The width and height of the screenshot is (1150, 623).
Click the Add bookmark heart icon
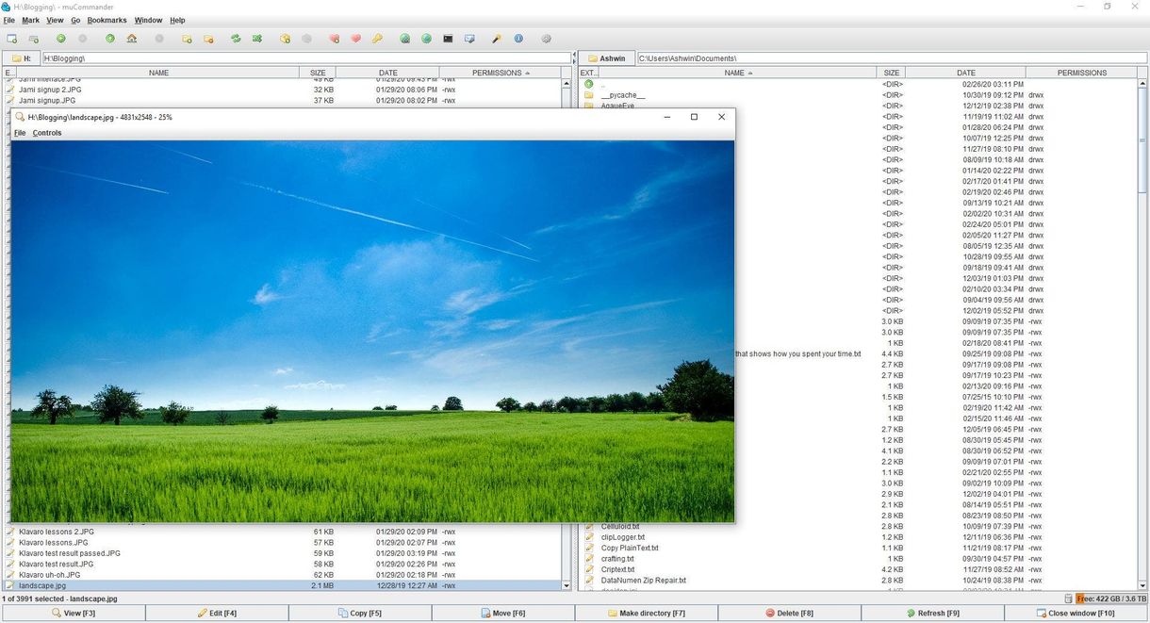(334, 39)
